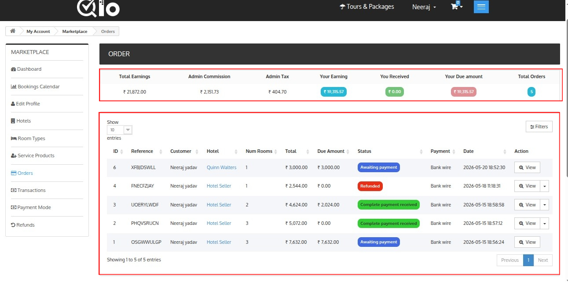Image resolution: width=568 pixels, height=282 pixels.
Task: Open Payment Mode in sidebar
Action: [31, 207]
